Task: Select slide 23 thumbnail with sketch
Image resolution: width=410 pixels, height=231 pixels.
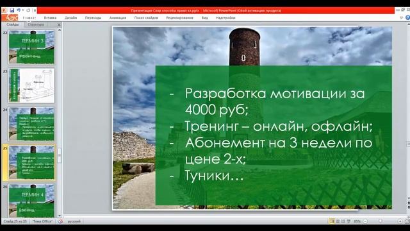Action: [x=31, y=85]
